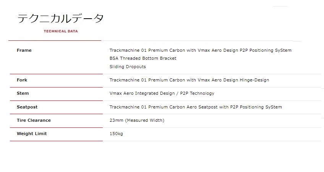The width and height of the screenshot is (324, 172).
Task: Click the Trackmachine 01 frame description line
Action: (201, 50)
